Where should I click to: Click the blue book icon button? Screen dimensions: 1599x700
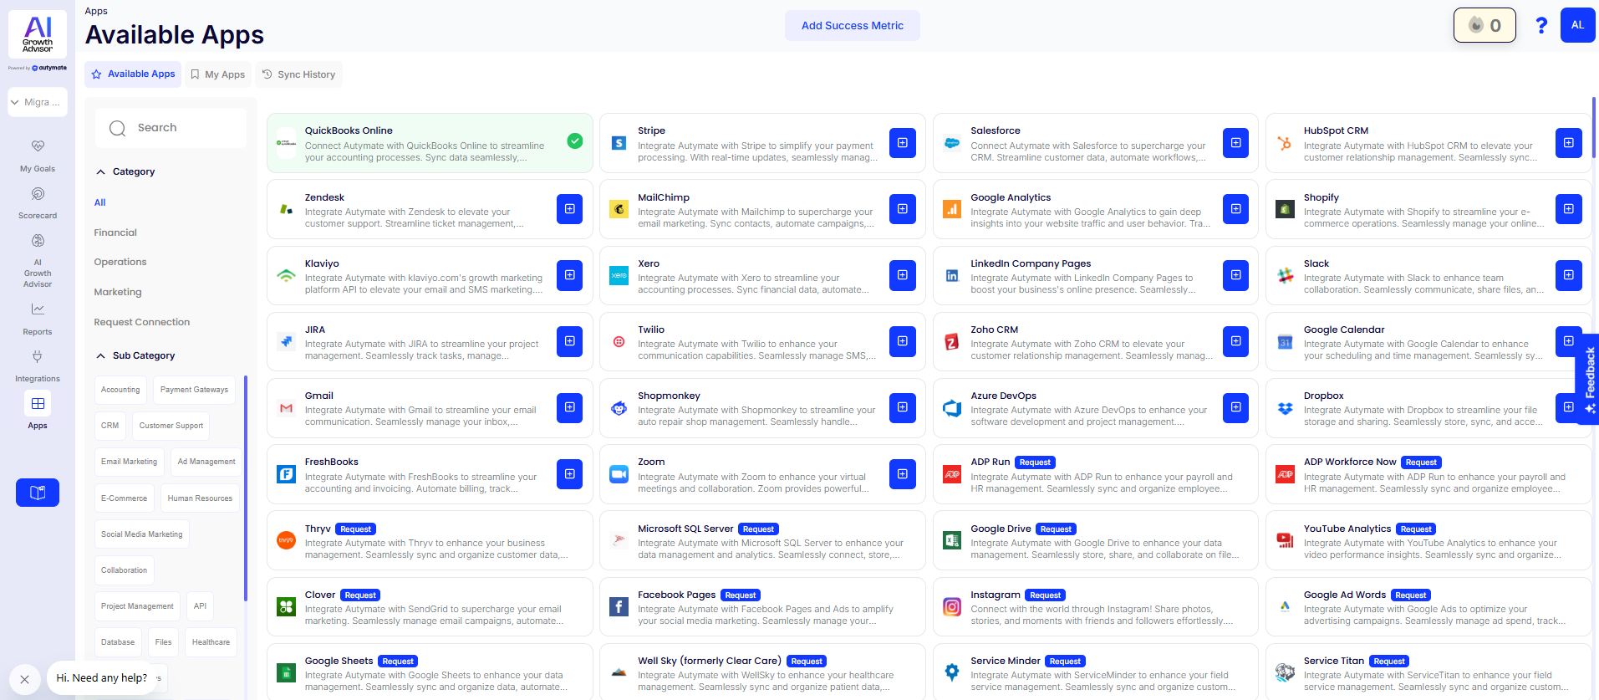pyautogui.click(x=38, y=493)
